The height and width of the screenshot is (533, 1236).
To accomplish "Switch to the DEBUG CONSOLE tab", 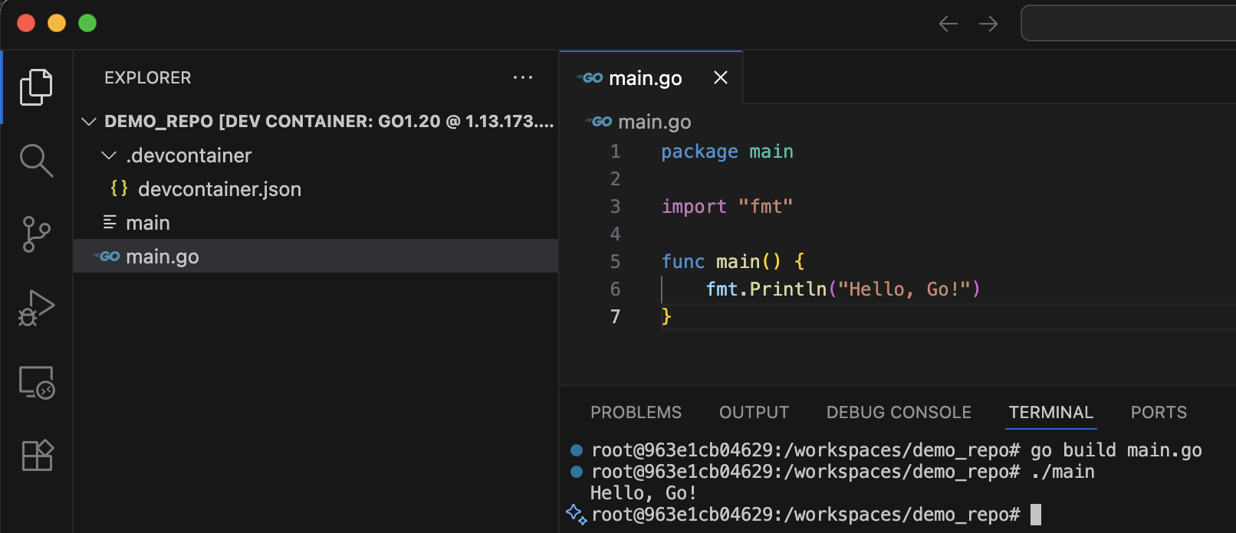I will point(899,413).
